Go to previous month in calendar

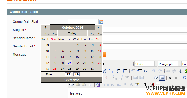[54, 33]
